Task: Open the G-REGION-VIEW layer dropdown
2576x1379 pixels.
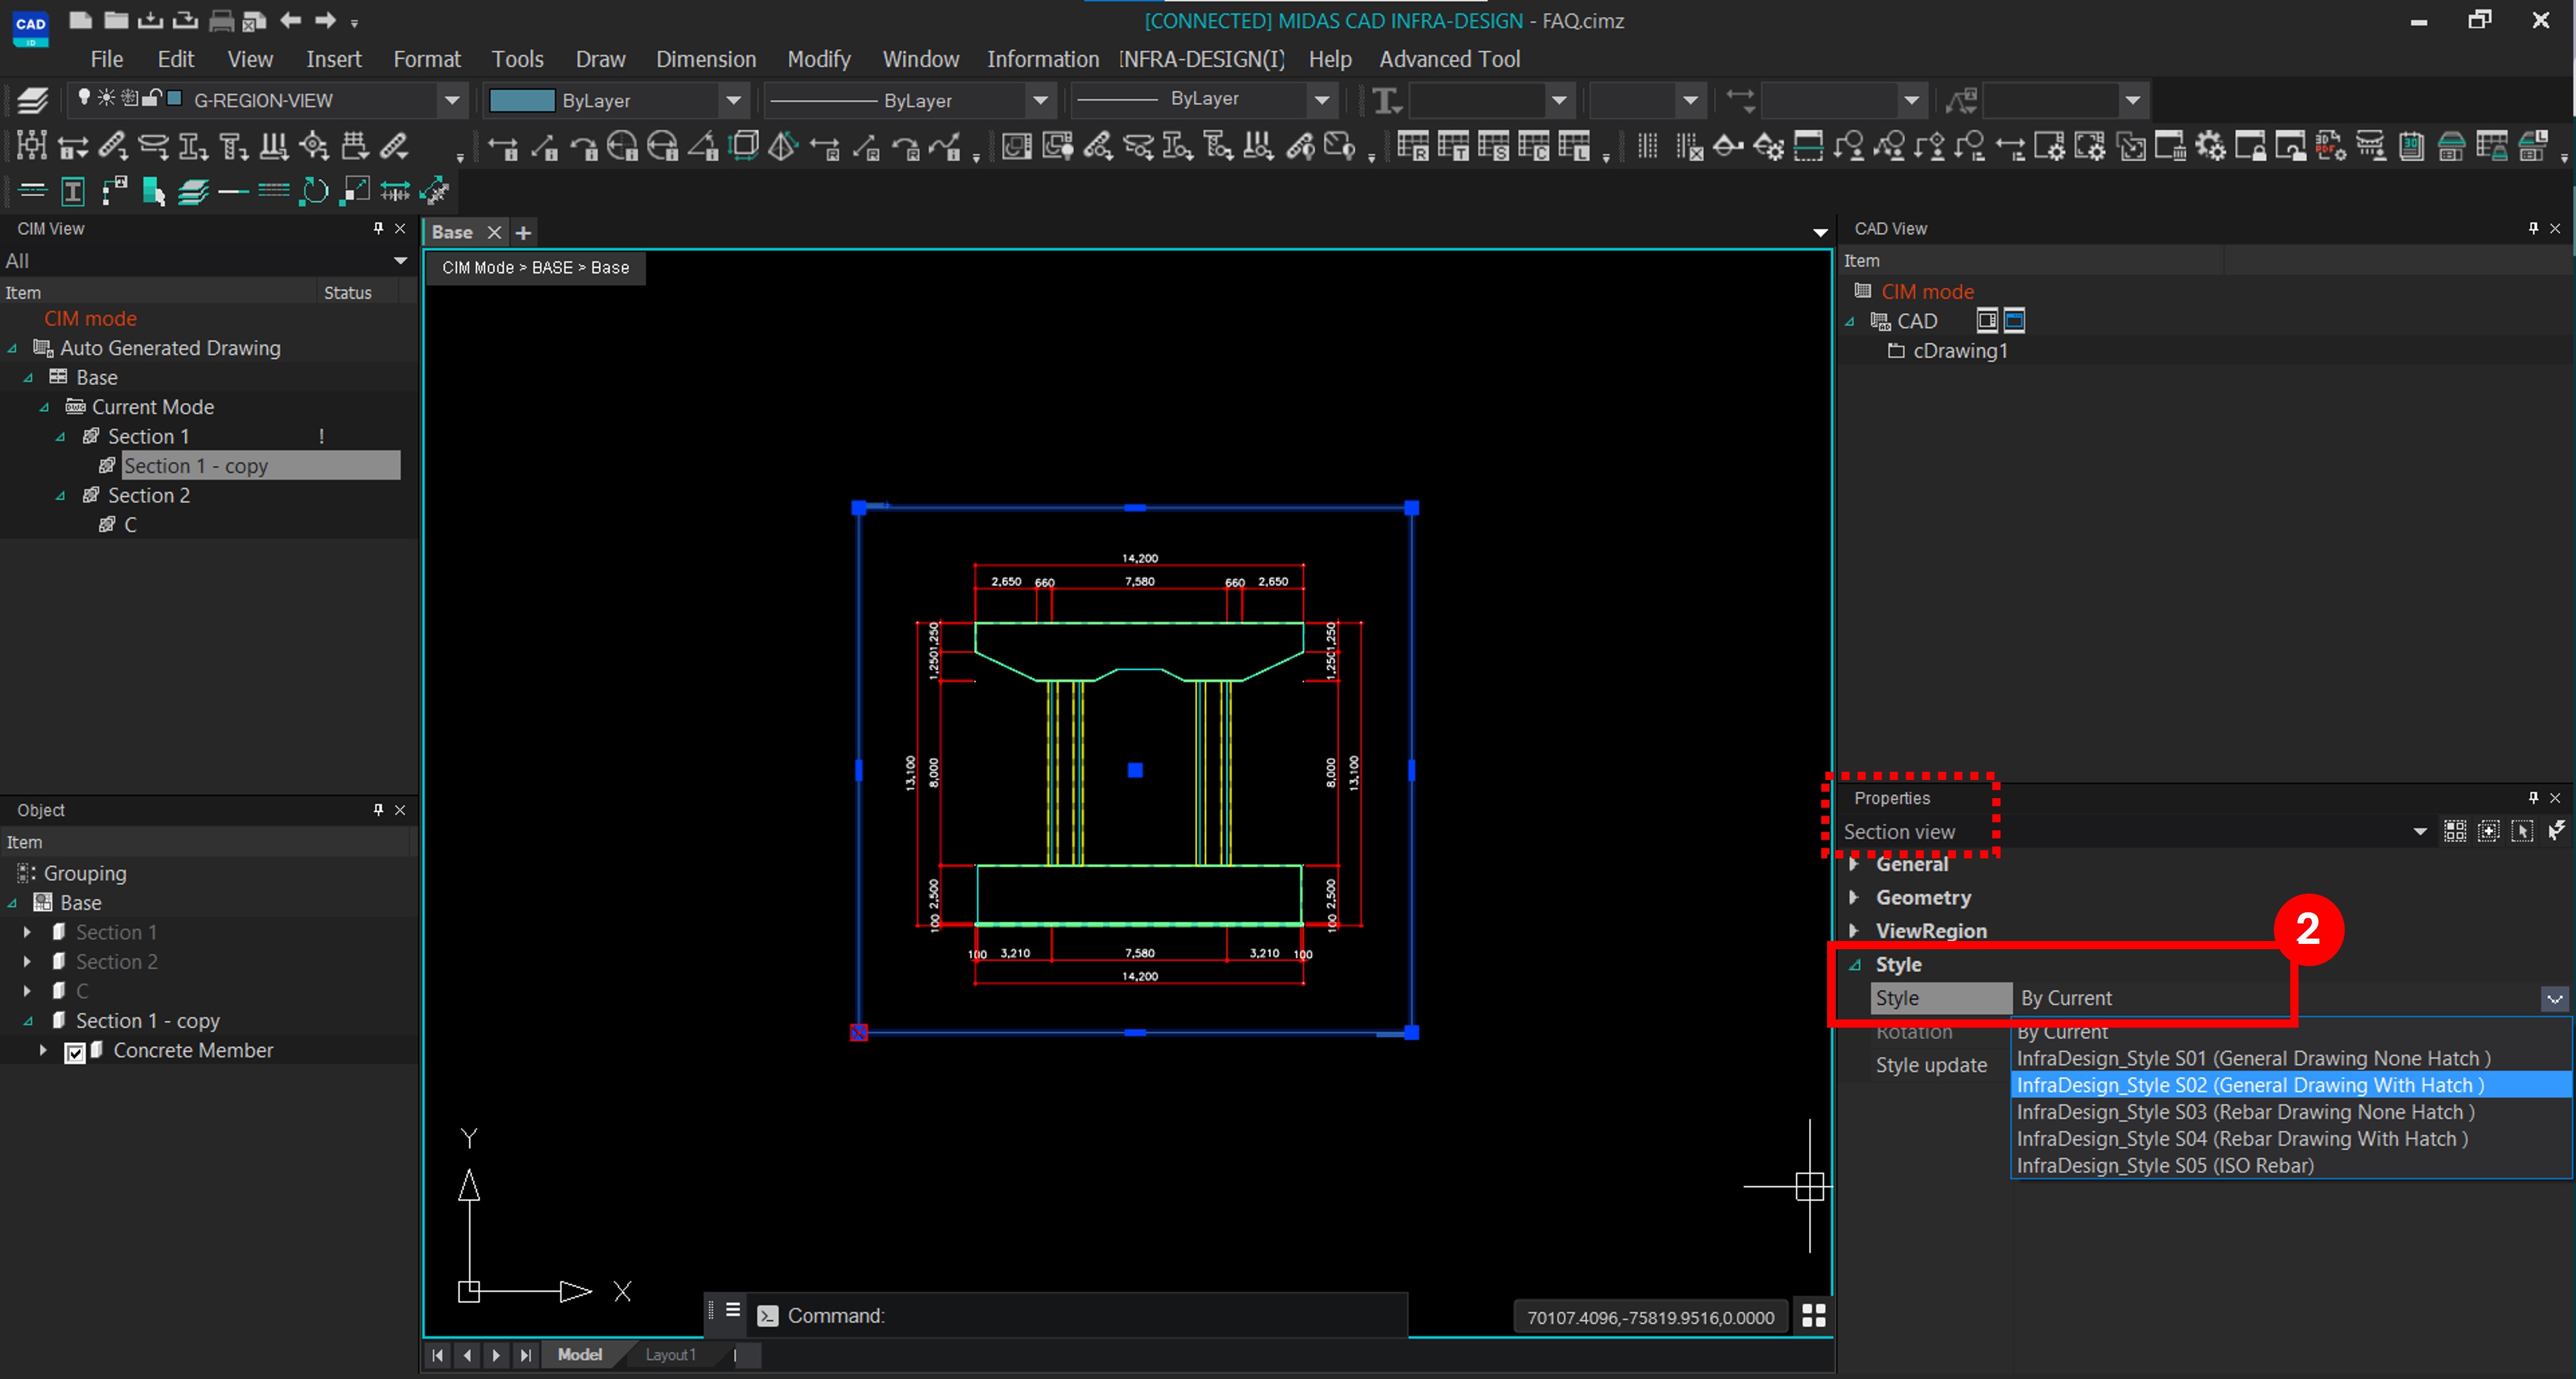Action: pos(451,100)
